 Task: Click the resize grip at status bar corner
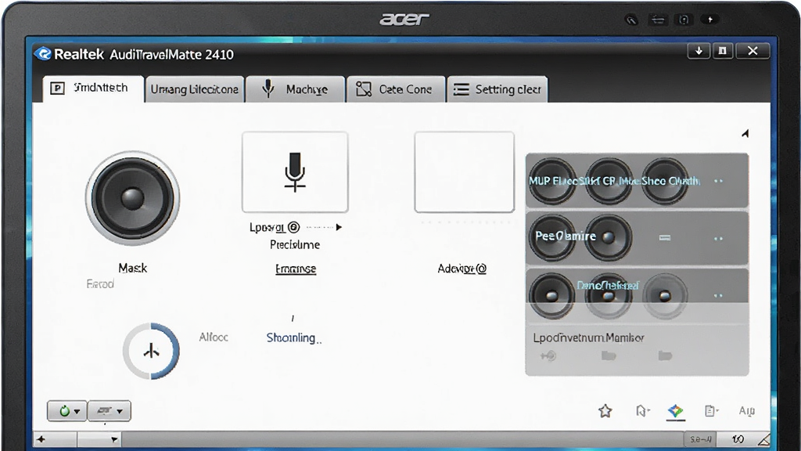[x=763, y=440]
